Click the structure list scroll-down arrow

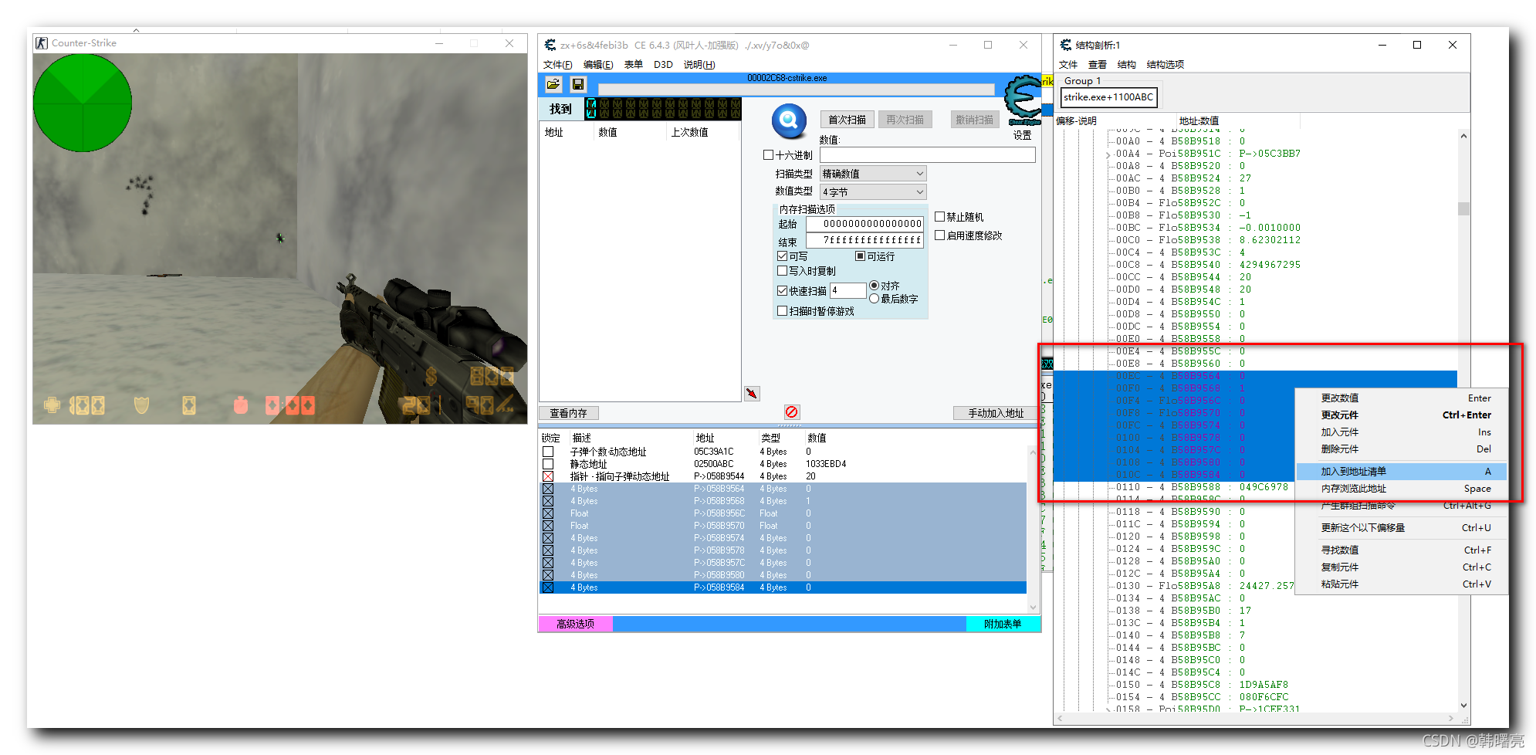pyautogui.click(x=1464, y=705)
